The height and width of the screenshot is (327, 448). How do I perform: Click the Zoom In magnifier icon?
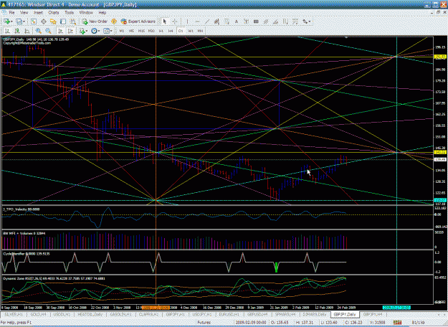(x=38, y=31)
